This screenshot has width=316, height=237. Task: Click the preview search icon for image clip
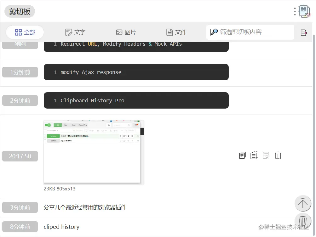pyautogui.click(x=266, y=155)
